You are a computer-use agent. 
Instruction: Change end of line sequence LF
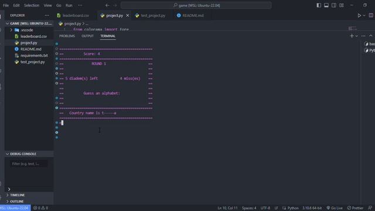pyautogui.click(x=276, y=208)
